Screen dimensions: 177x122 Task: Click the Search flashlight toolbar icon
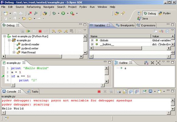(122, 13)
